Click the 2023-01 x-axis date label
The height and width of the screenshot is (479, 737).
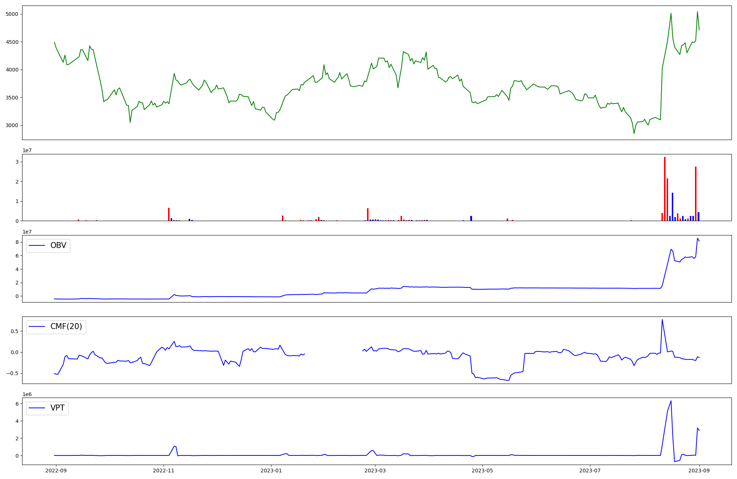[x=271, y=471]
